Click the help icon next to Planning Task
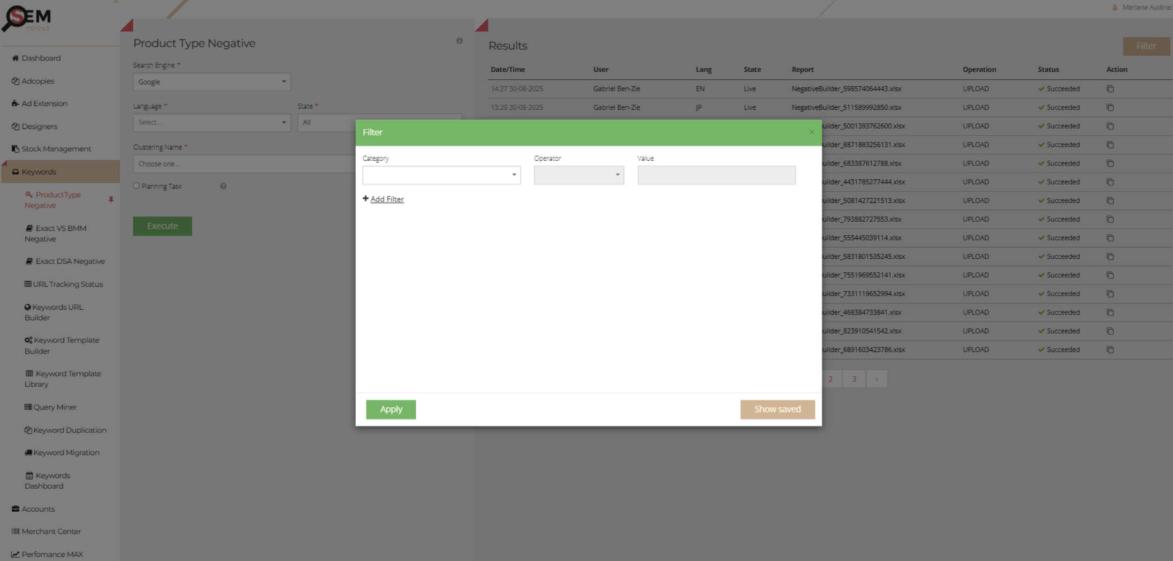The height and width of the screenshot is (561, 1173). pos(223,186)
